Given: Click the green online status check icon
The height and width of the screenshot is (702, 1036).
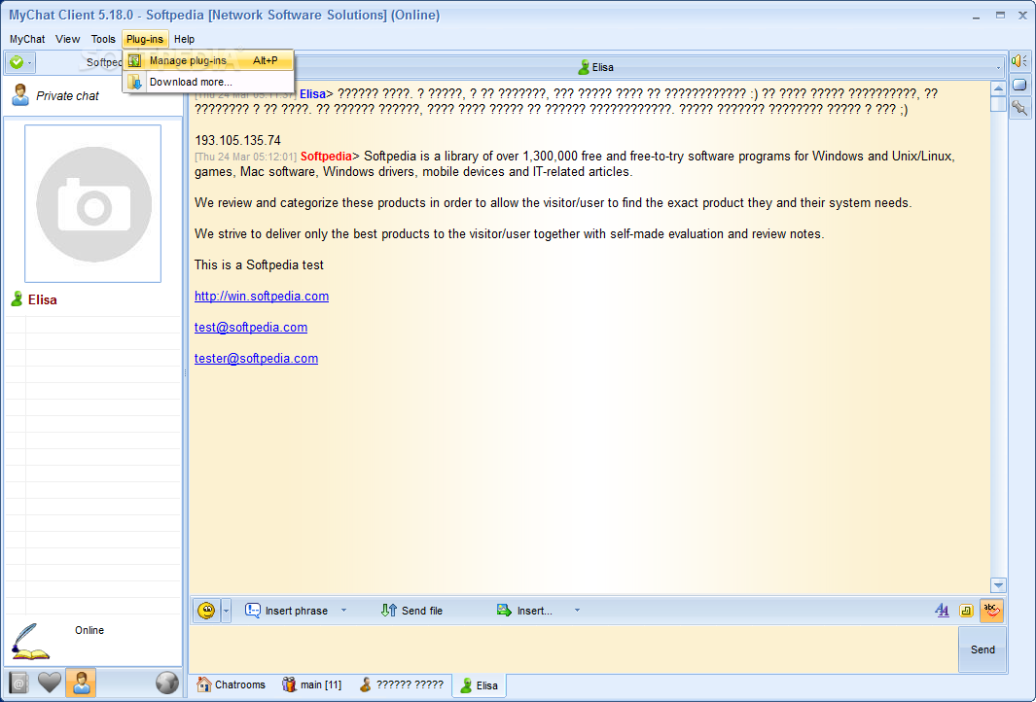Looking at the screenshot, I should pyautogui.click(x=17, y=62).
